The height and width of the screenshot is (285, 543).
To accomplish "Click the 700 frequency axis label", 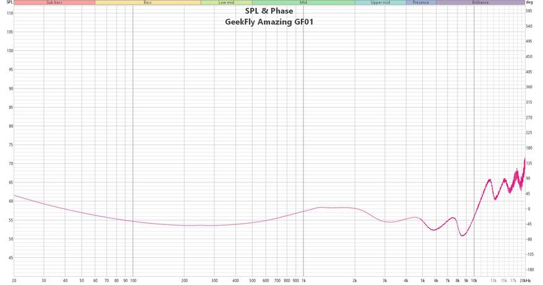I will tap(277, 281).
